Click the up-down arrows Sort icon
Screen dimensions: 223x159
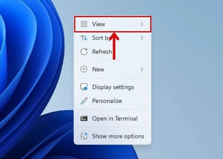(84, 38)
